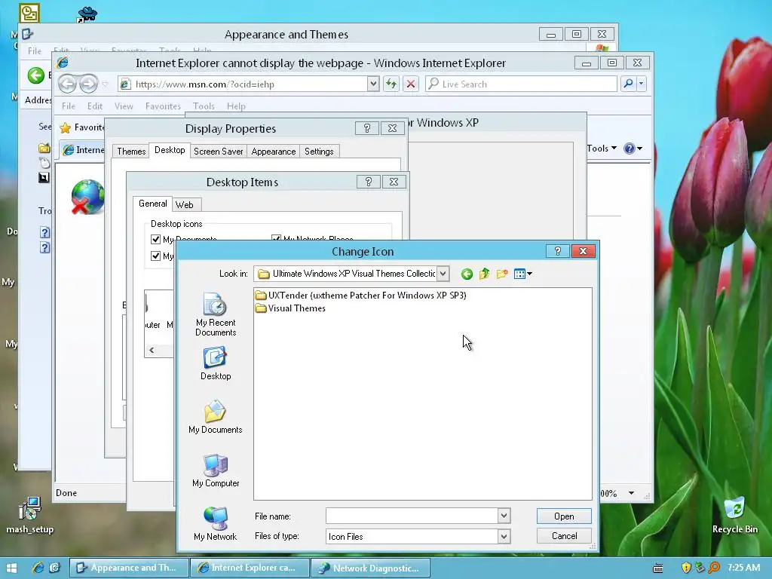This screenshot has width=772, height=579.
Task: Open the Settings tab in Display Properties
Action: (319, 151)
